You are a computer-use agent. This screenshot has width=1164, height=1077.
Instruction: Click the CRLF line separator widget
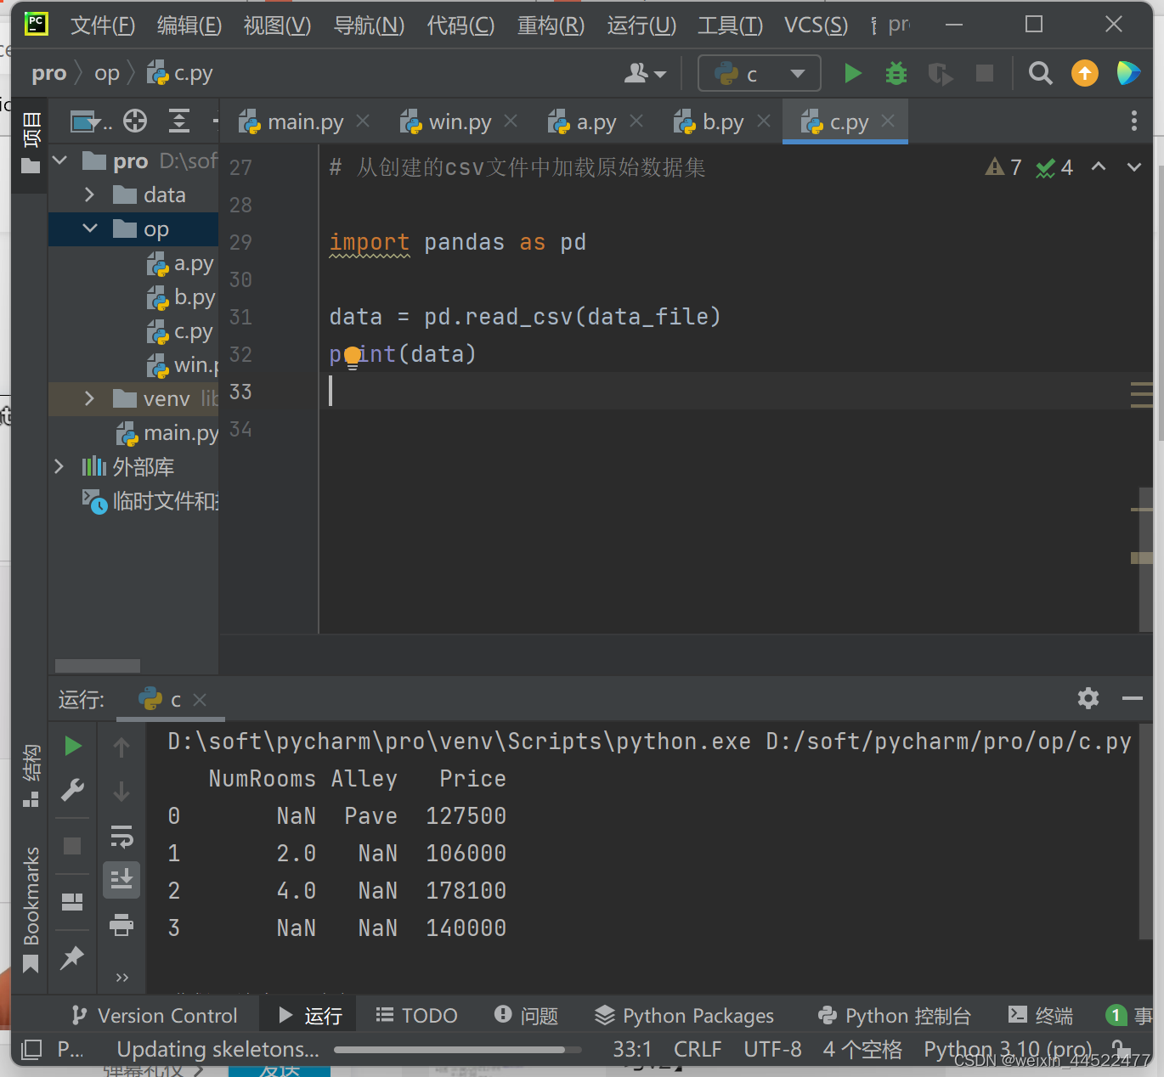[698, 1050]
